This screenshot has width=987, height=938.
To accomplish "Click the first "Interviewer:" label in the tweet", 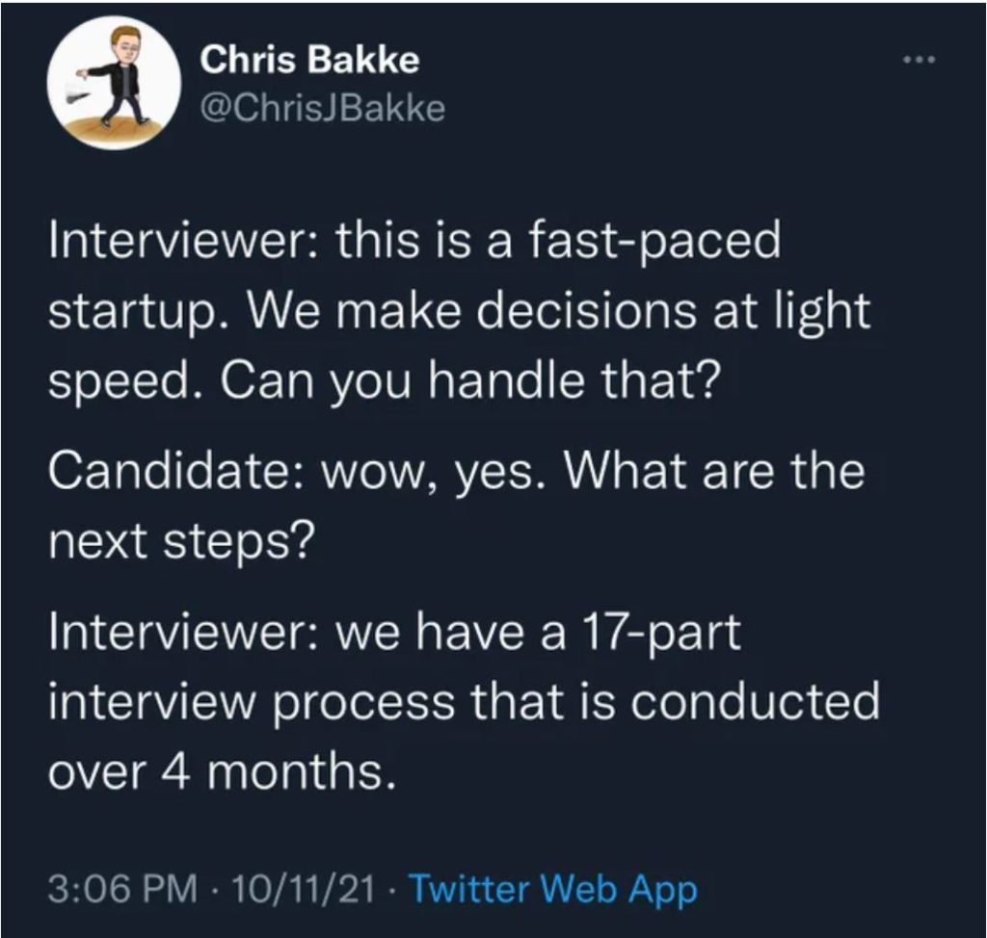I will point(186,241).
